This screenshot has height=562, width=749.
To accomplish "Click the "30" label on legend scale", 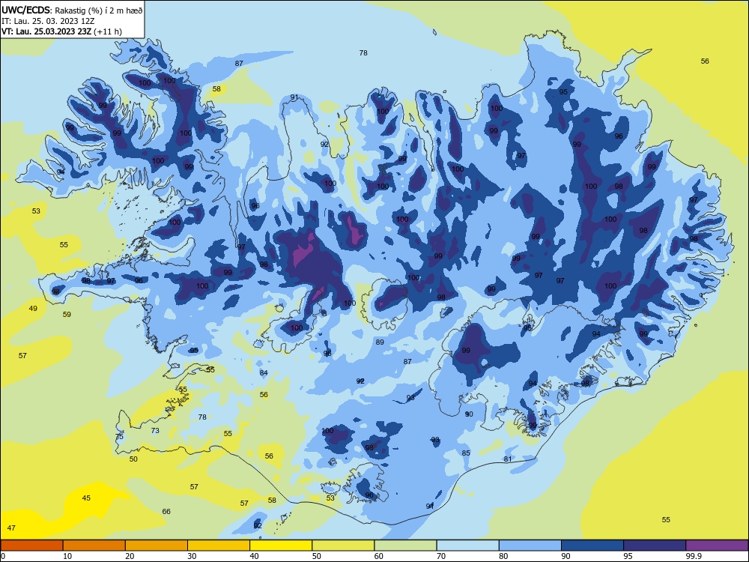I will [192, 556].
